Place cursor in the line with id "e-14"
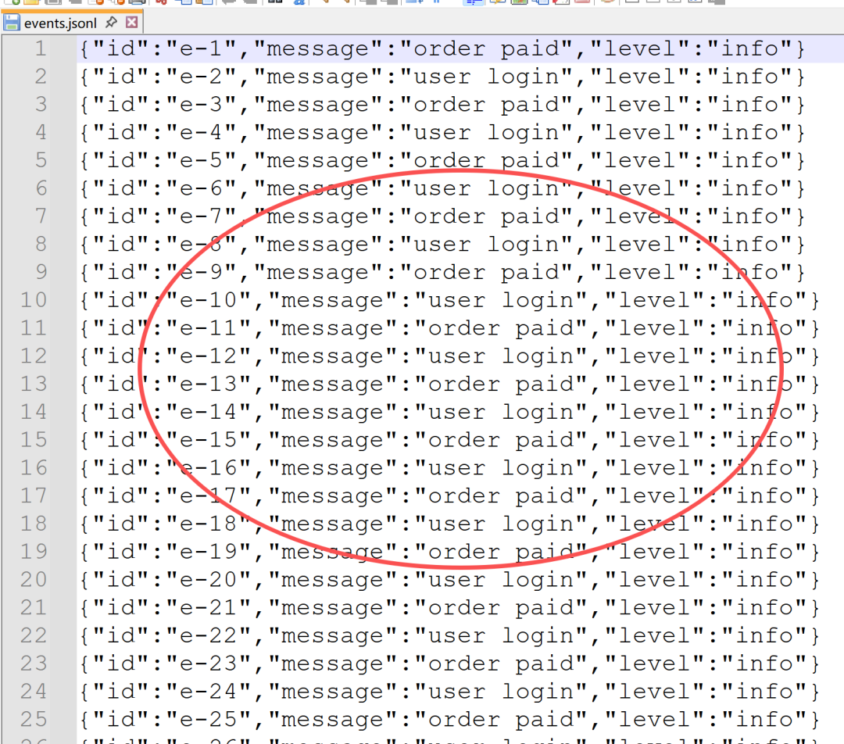Image resolution: width=844 pixels, height=744 pixels. coord(449,413)
